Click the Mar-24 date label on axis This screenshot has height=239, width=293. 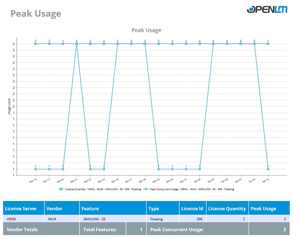[115, 181]
